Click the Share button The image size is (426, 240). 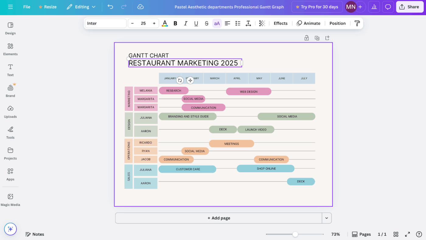coord(410,7)
